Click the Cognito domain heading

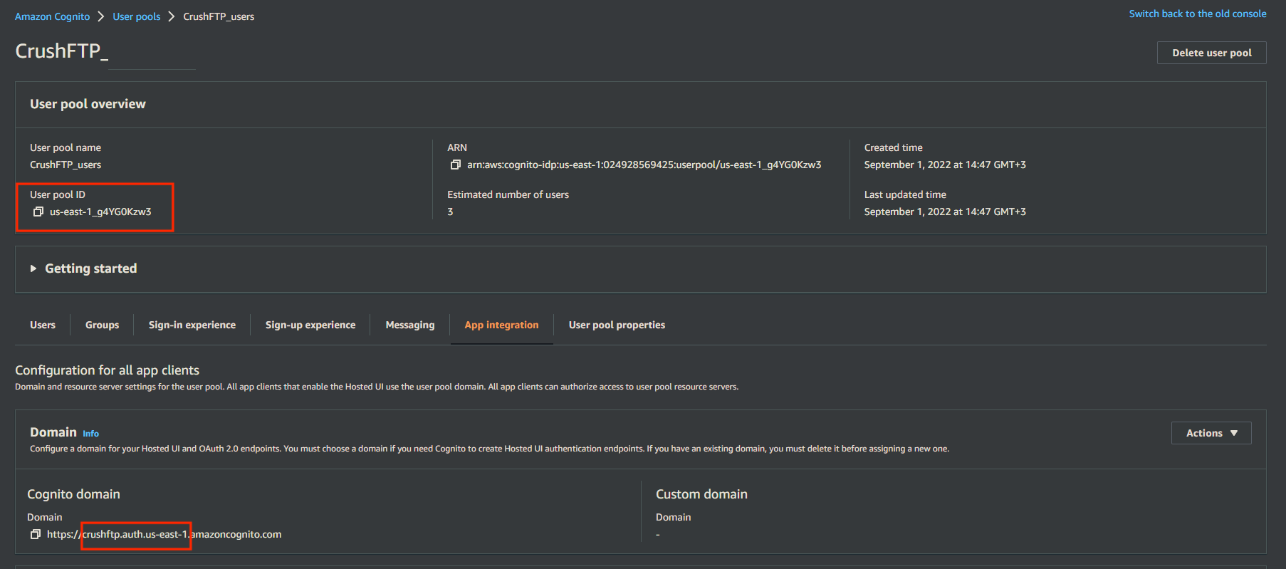coord(73,494)
